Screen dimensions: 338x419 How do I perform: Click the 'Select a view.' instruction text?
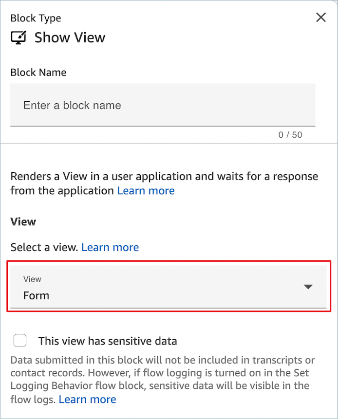click(x=44, y=247)
